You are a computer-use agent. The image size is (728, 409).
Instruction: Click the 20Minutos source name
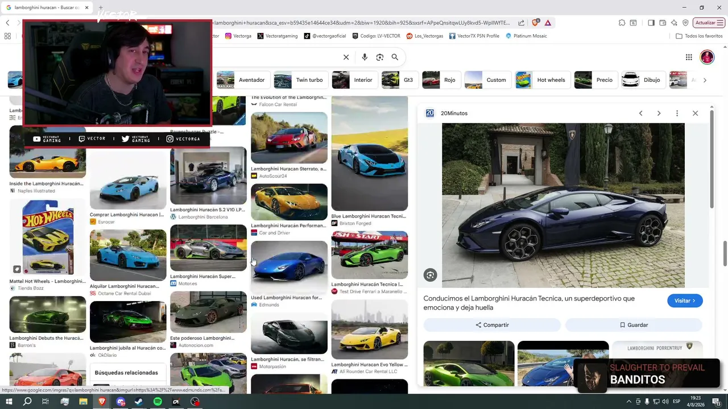454,113
